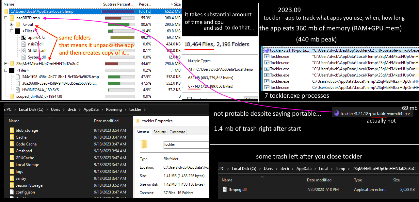Screen dimensions: 419x202
Task: Click 2SqMzEMksxHUpOmHHNTalJ2u8uC breadcrumb in address bar
Action: coord(384,169)
